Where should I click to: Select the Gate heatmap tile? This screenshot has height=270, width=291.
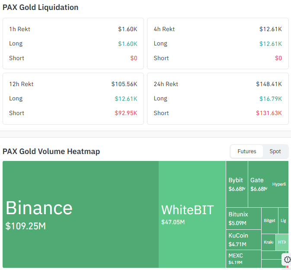click(x=259, y=184)
